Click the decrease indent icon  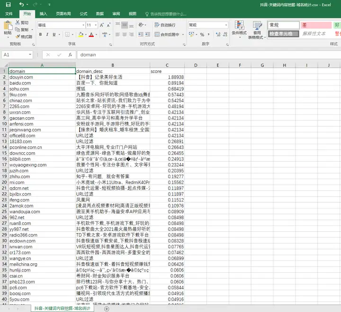coord(141,35)
